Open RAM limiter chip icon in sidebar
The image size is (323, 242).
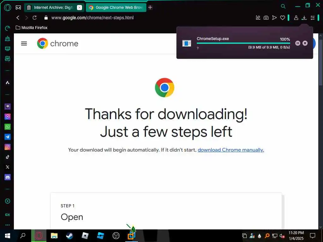(8, 59)
